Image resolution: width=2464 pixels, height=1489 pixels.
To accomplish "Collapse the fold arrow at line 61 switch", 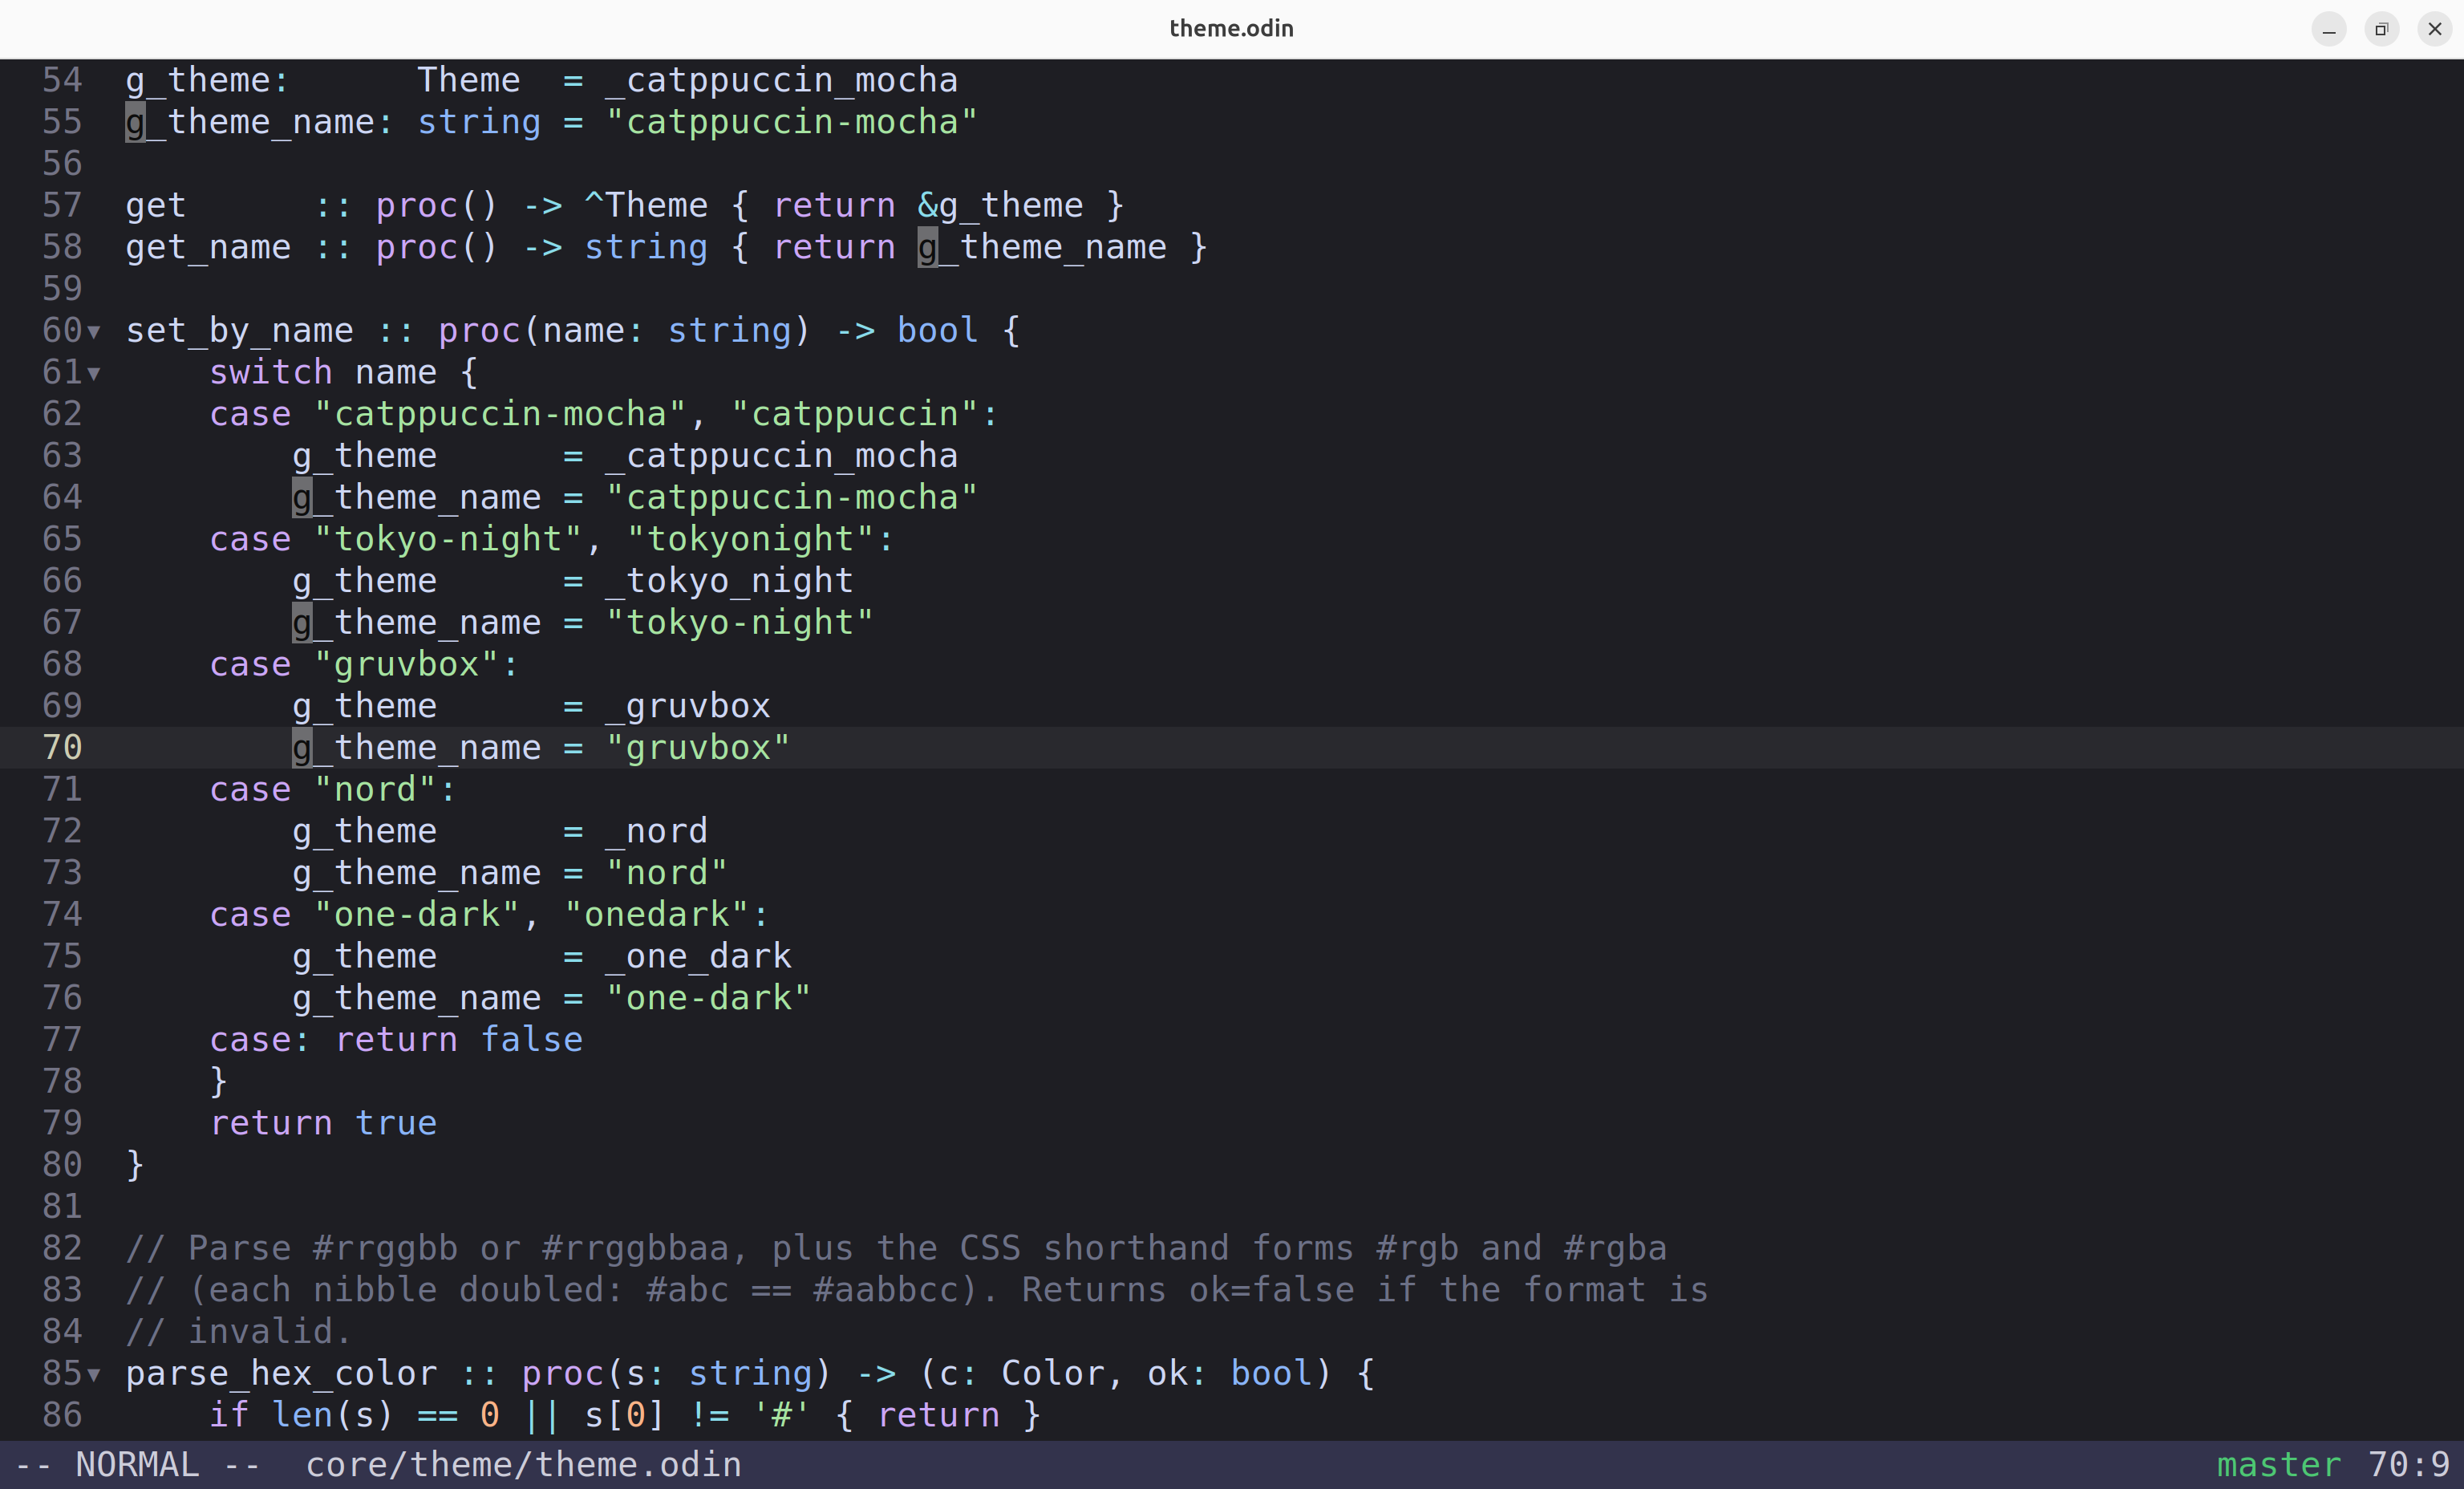I will (94, 374).
